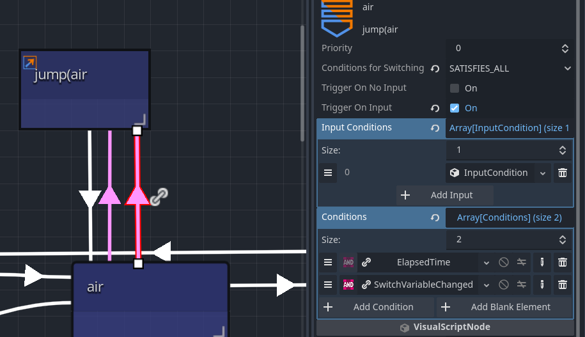
Task: Collapse the Array[InputCondition] header
Action: coord(509,128)
